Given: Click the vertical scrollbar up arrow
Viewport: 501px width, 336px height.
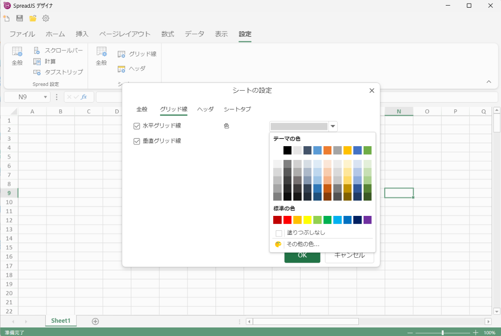Looking at the screenshot, I should coord(497,110).
